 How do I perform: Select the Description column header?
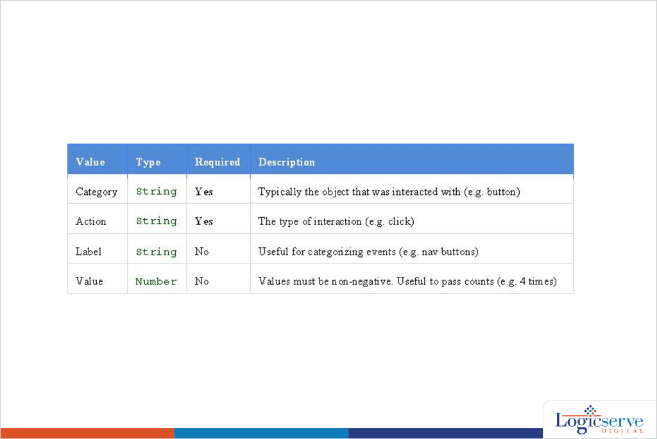(x=287, y=162)
